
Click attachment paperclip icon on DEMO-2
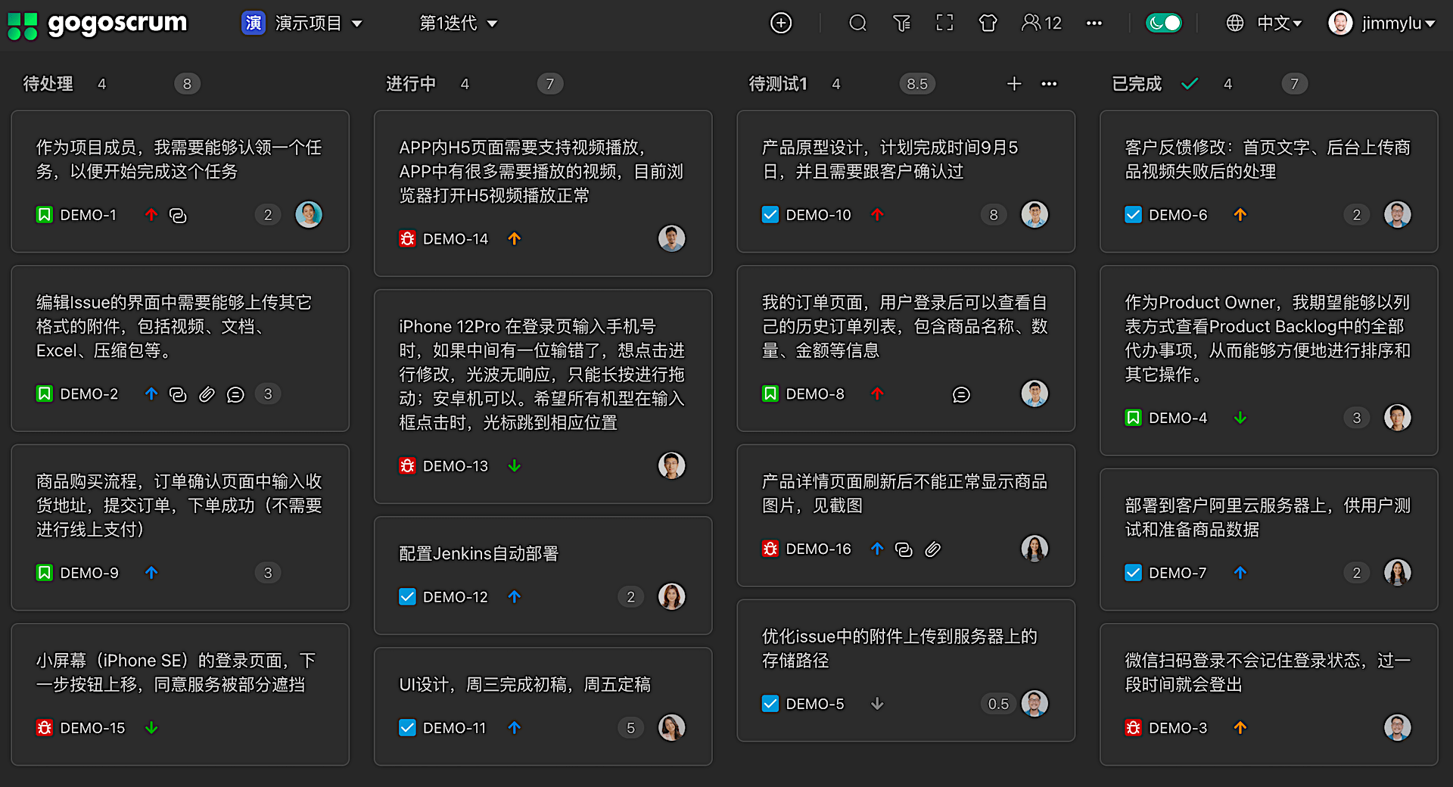tap(207, 394)
